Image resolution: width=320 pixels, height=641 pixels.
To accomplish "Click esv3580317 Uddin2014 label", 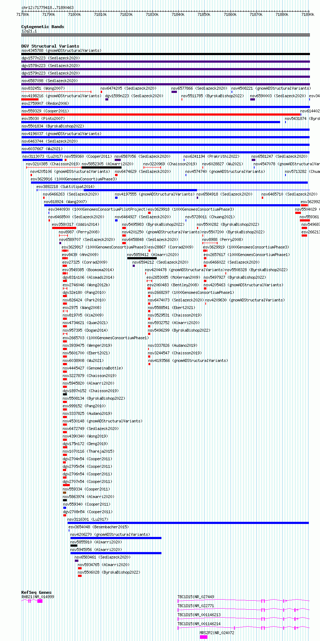I will pos(76,224).
